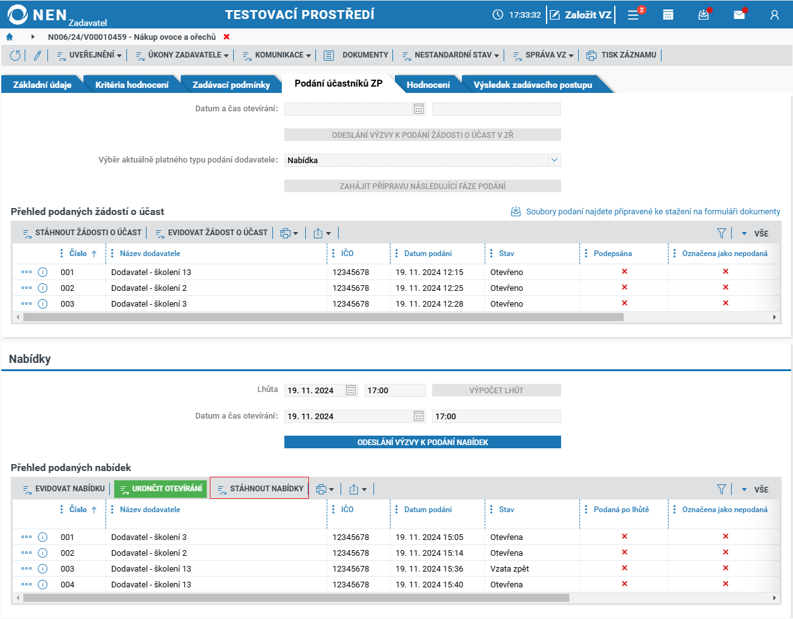The image size is (793, 619).
Task: Switch to the Kritéria hodnocení tab
Action: [132, 85]
